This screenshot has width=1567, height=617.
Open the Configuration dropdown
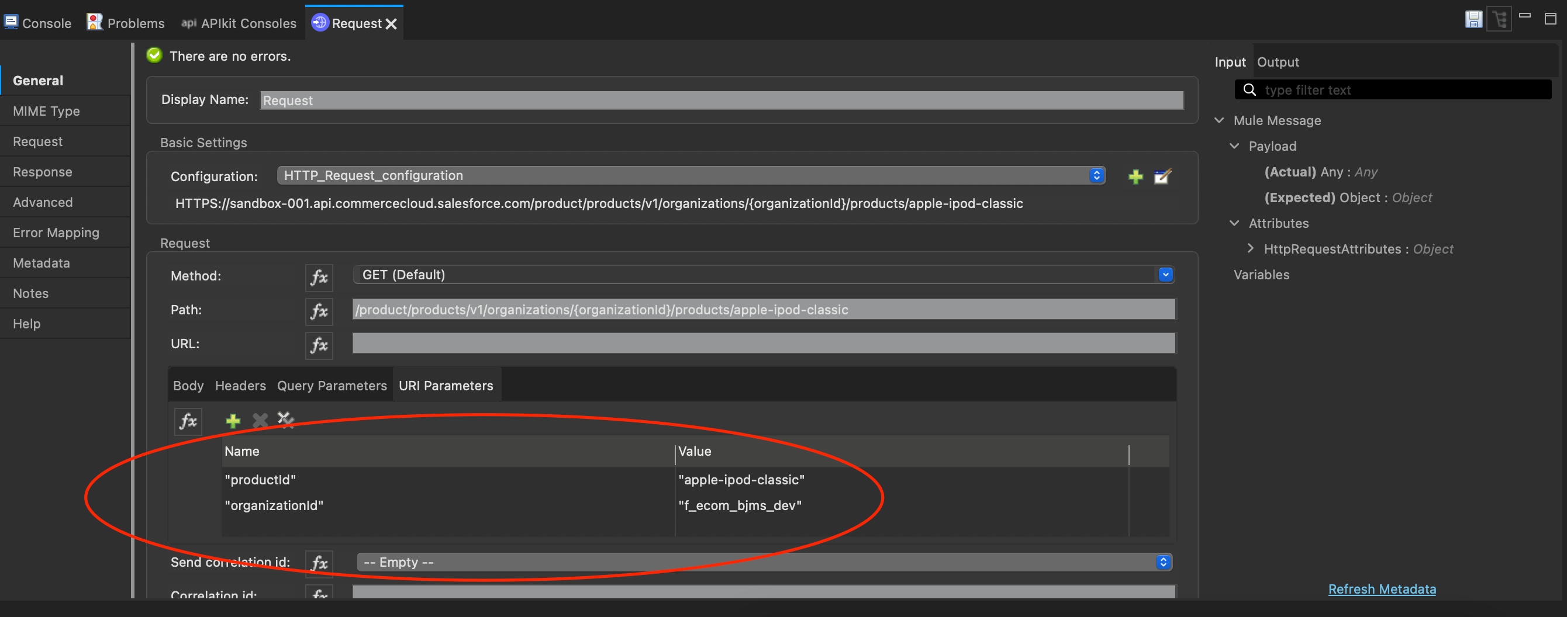point(691,175)
